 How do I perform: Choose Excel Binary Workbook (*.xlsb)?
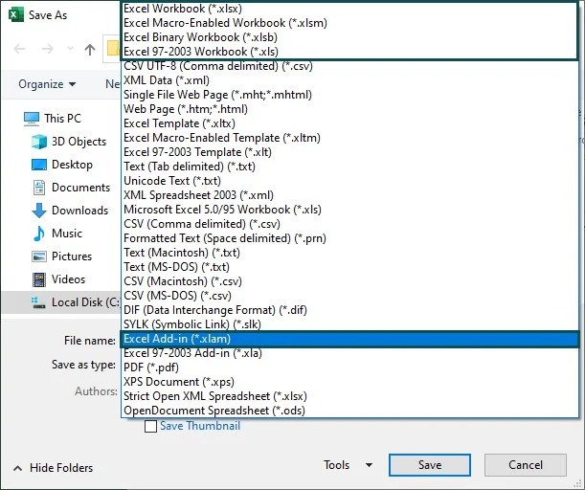coord(350,37)
